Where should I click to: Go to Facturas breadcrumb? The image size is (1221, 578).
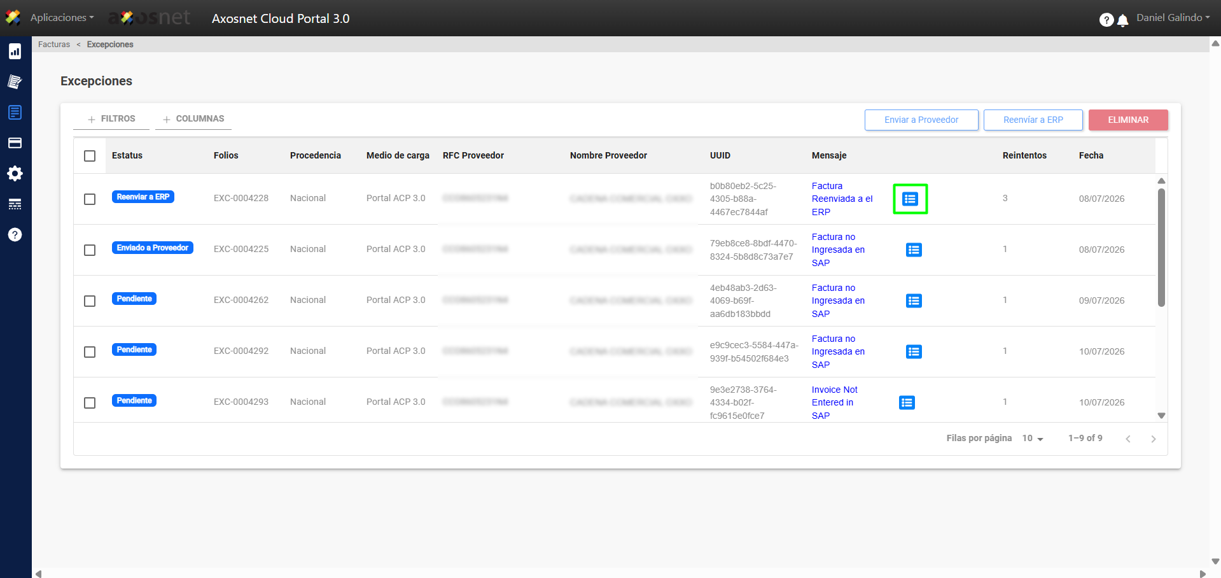54,45
